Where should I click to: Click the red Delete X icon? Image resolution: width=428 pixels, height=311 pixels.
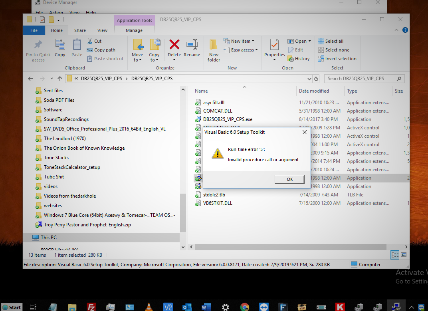174,44
